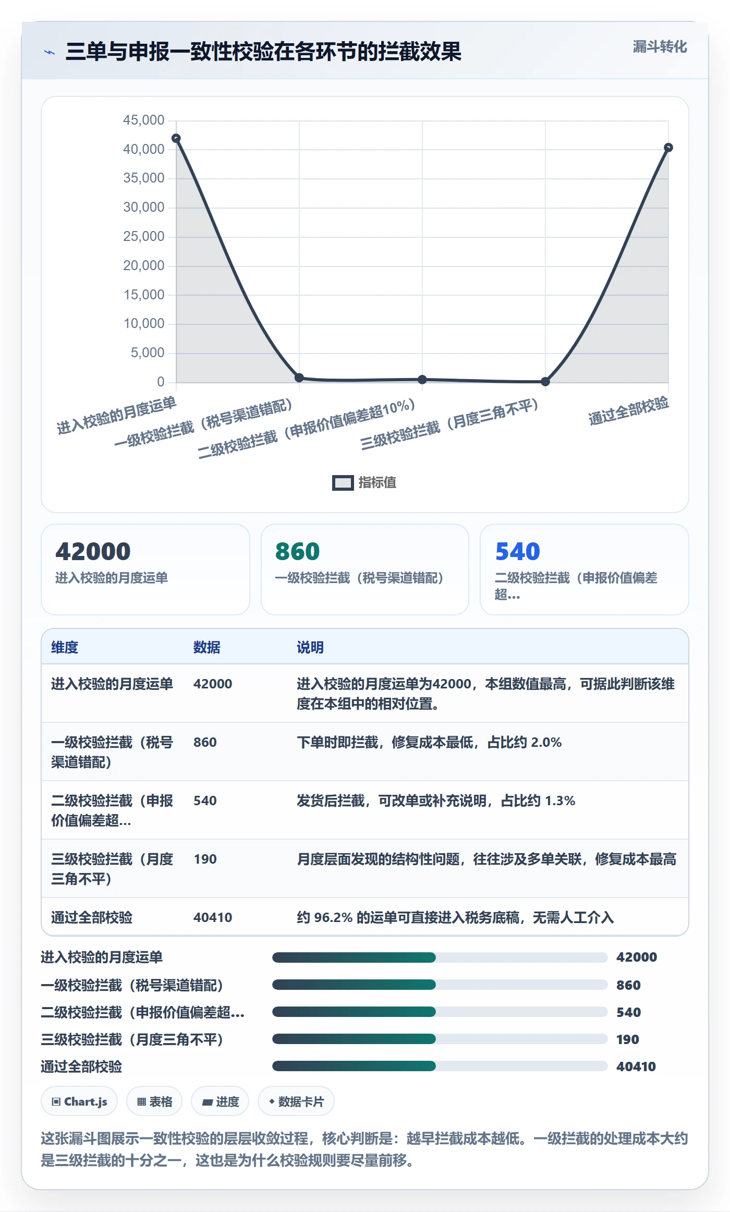Viewport: 730px width, 1212px height.
Task: Toggle the 指标值 legend swatch
Action: (343, 483)
